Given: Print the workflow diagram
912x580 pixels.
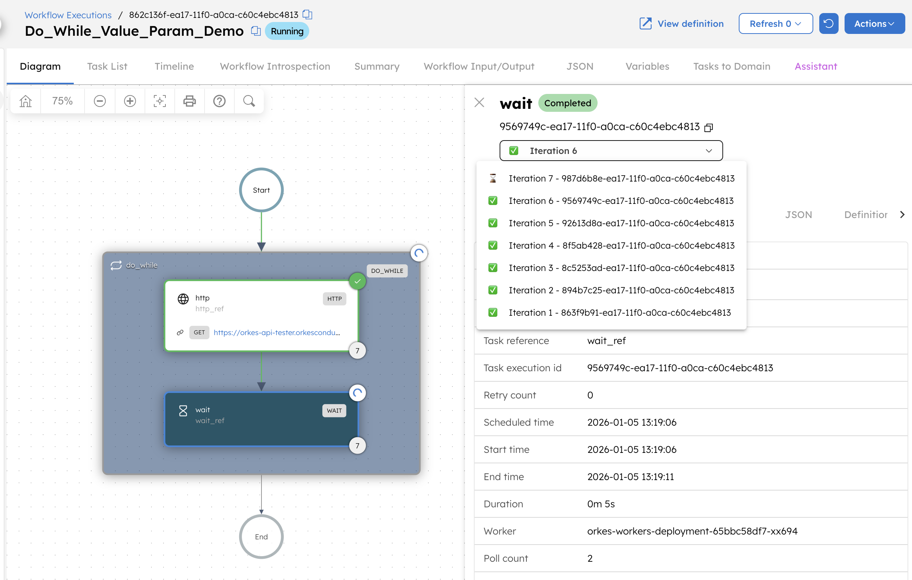Looking at the screenshot, I should [x=189, y=101].
